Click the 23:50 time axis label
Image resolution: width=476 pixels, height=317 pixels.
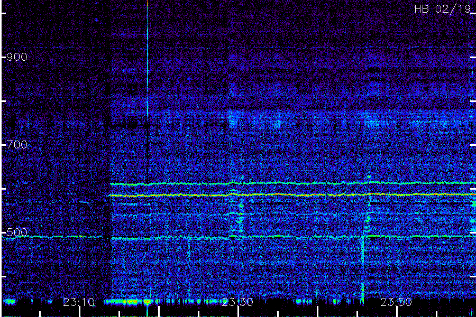click(396, 302)
